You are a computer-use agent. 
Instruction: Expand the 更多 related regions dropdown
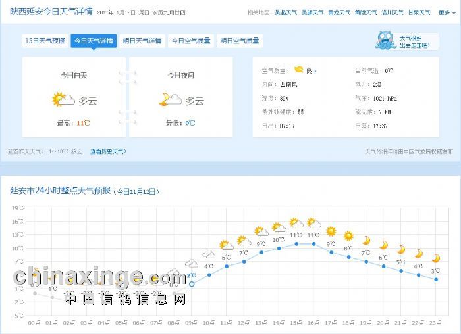pyautogui.click(x=445, y=12)
